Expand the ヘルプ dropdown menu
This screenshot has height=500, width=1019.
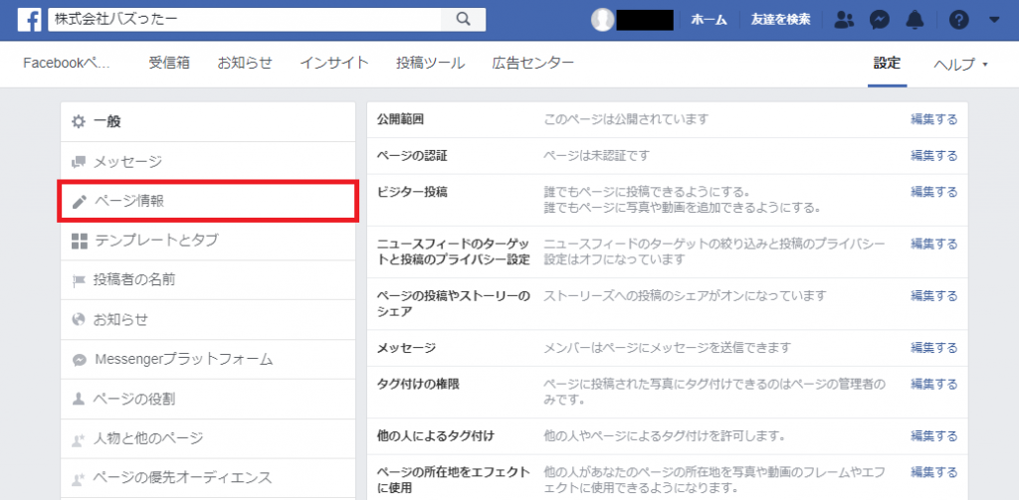[x=960, y=64]
